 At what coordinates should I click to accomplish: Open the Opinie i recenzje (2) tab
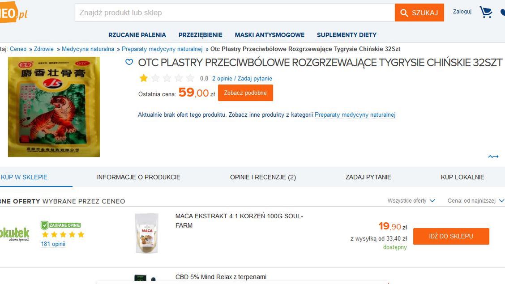263,177
